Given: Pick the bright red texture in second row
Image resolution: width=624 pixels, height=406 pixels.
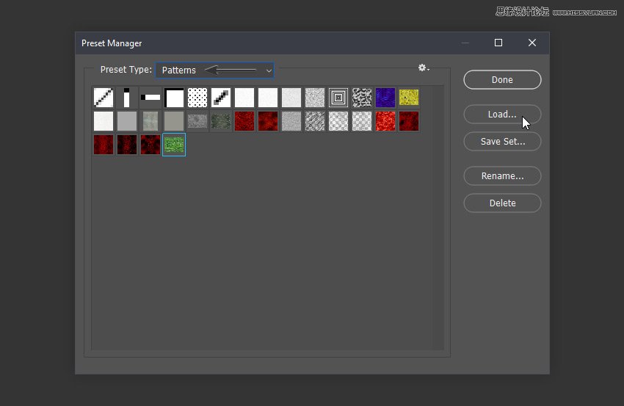Looking at the screenshot, I should coord(385,121).
